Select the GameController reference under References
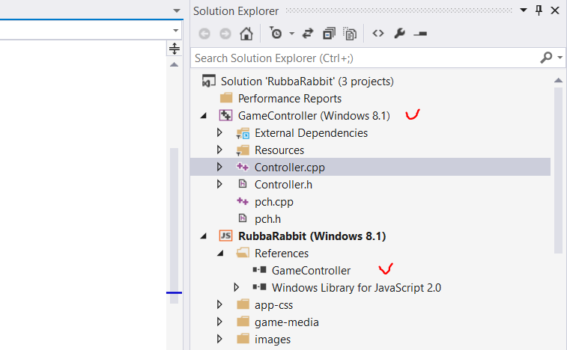 (311, 270)
